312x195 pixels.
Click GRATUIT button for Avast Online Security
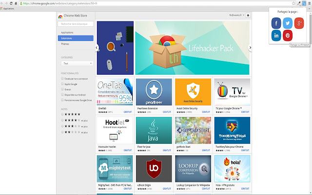206,112
